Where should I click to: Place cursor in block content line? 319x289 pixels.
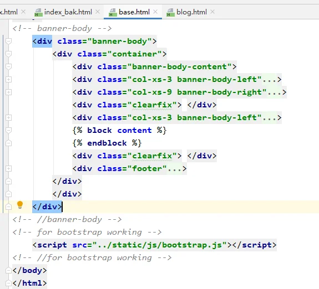pos(119,131)
